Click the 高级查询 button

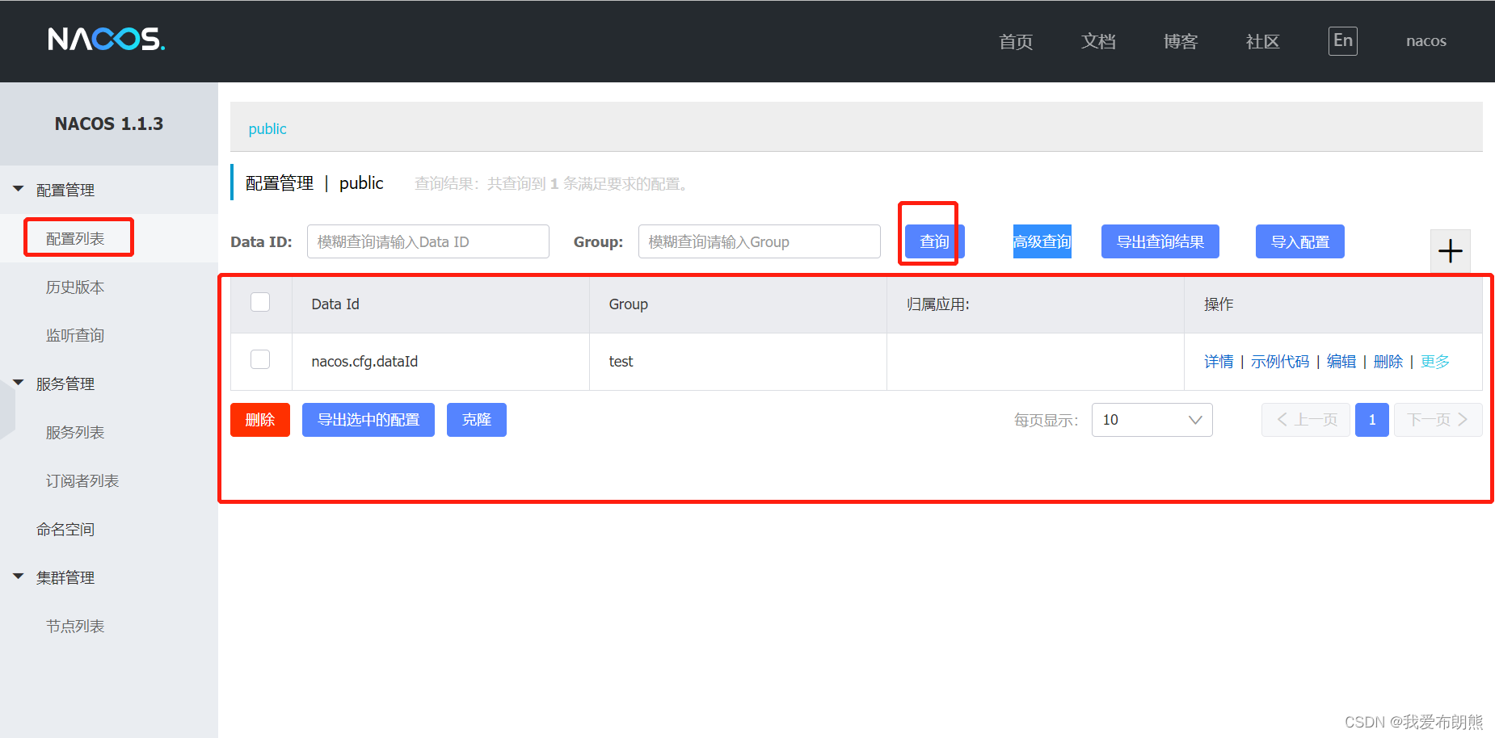(1042, 241)
